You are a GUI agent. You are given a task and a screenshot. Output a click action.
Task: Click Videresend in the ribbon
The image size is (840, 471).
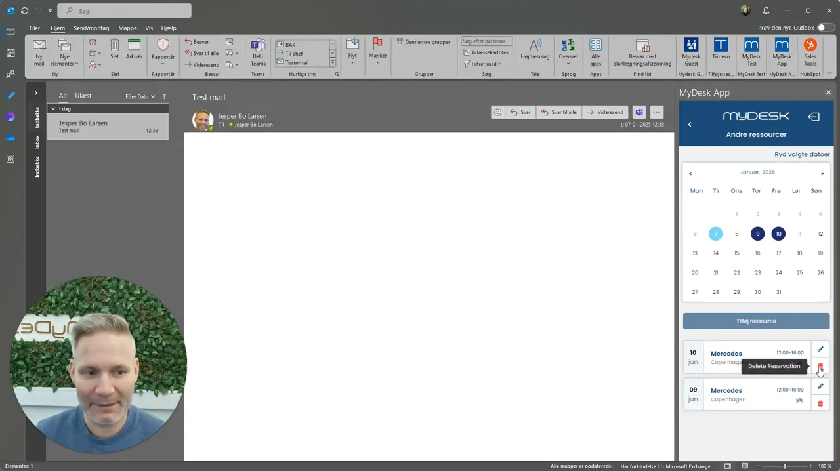point(201,64)
